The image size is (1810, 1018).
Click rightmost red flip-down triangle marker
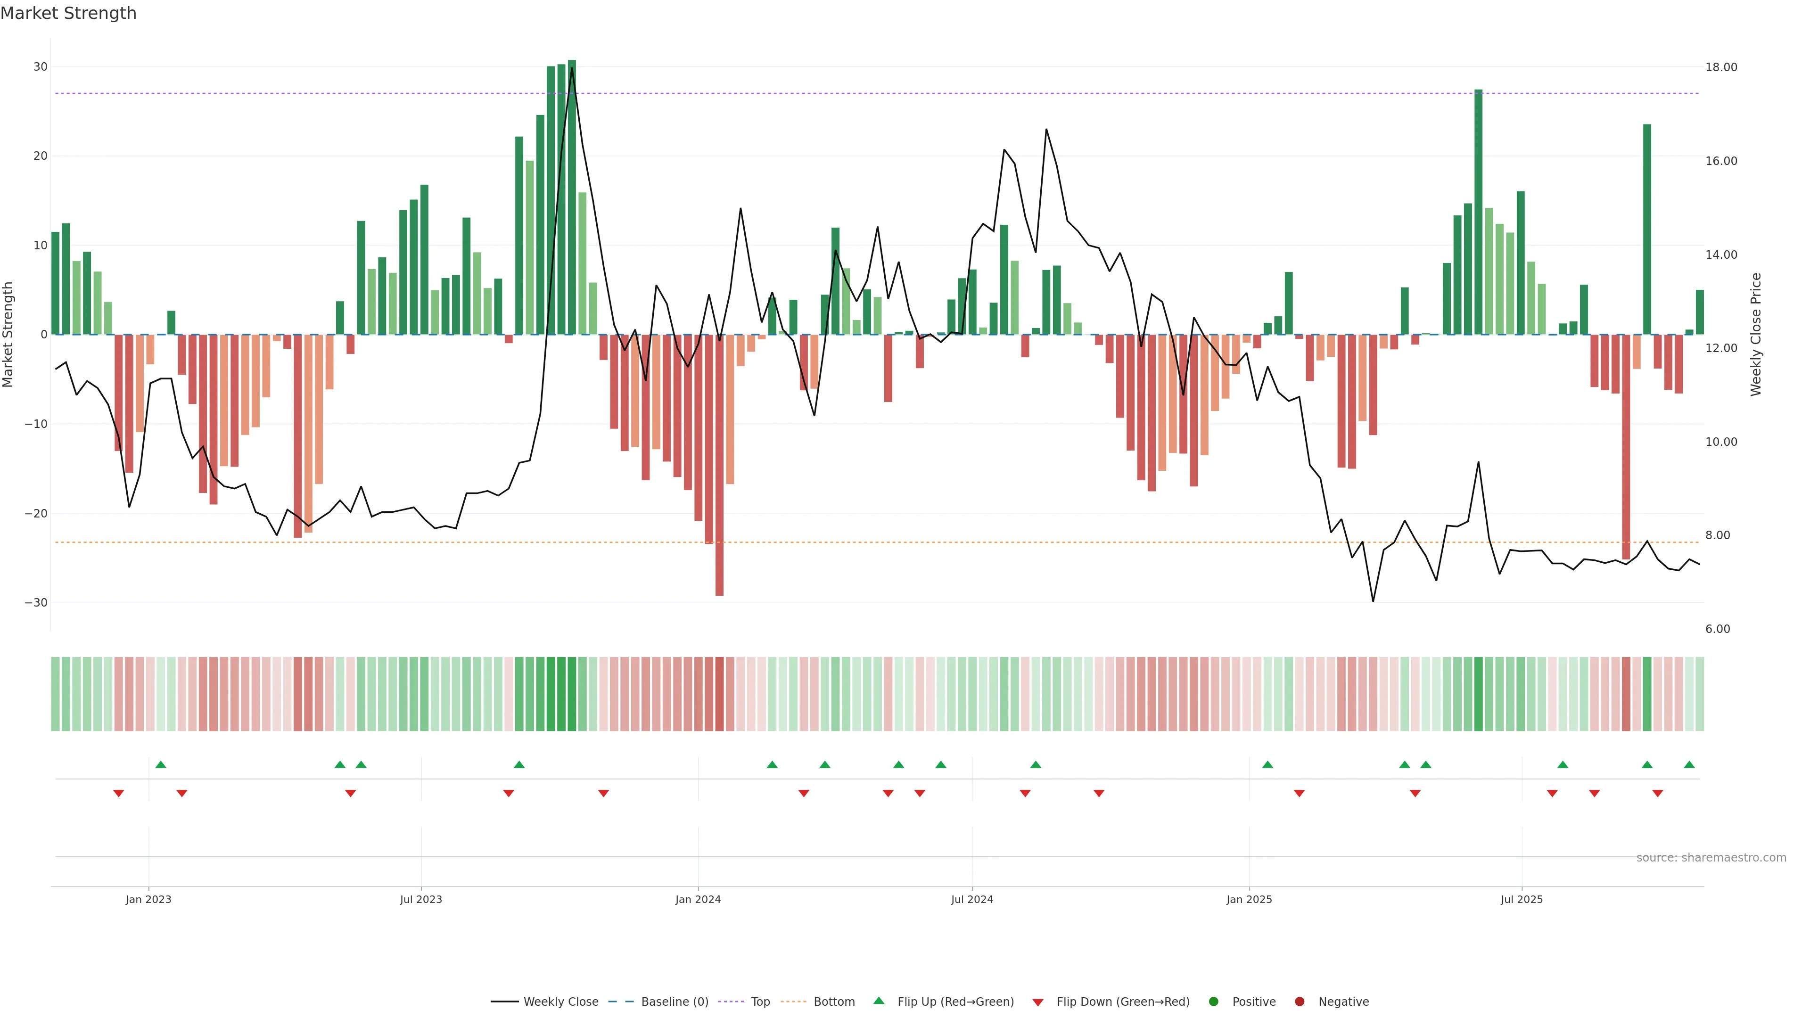coord(1658,793)
